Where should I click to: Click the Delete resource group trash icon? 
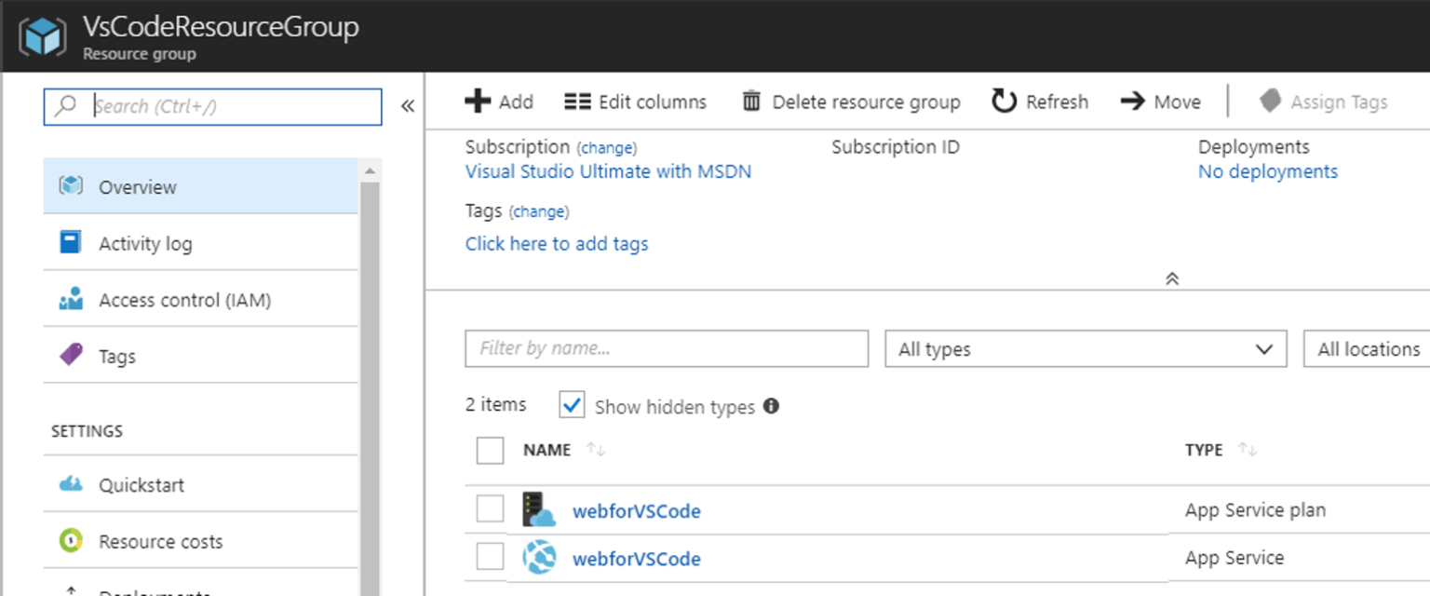[750, 102]
